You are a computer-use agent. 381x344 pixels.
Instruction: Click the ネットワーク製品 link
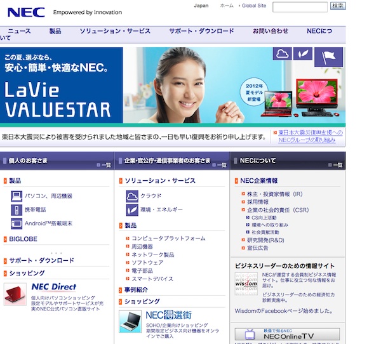pos(153,255)
